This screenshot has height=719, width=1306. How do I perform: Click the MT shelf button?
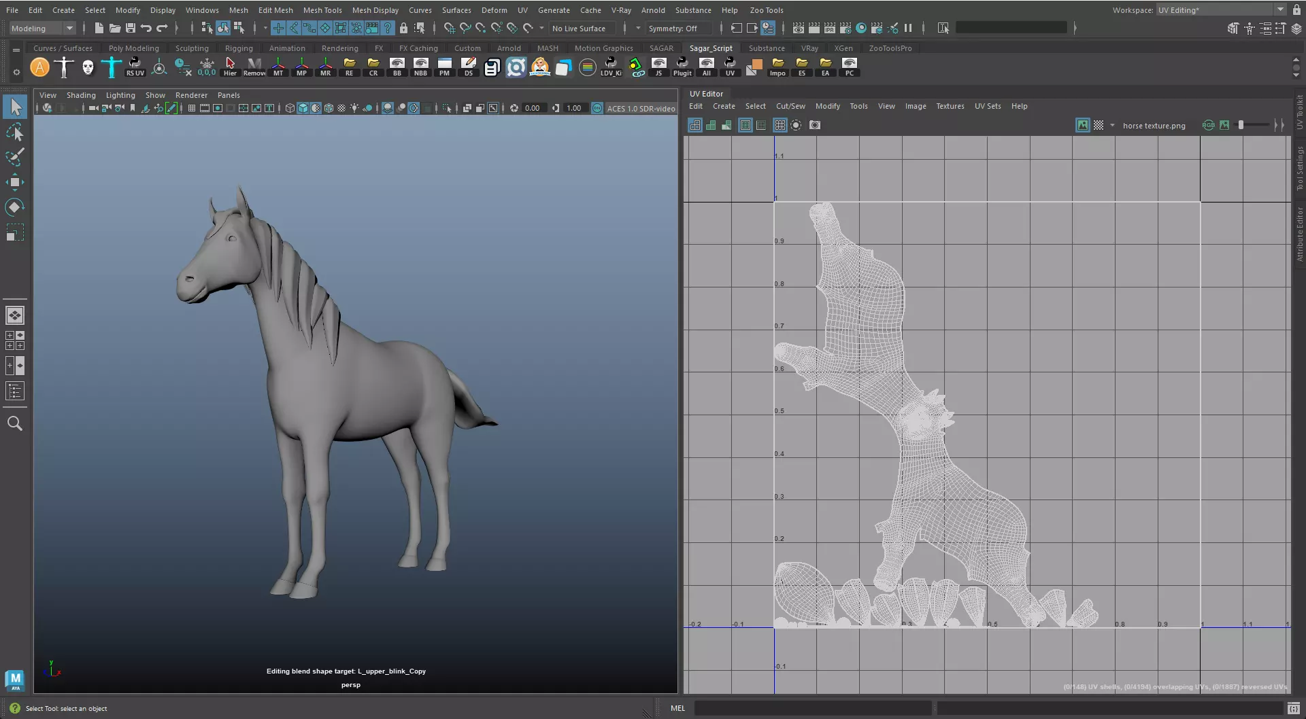click(278, 67)
